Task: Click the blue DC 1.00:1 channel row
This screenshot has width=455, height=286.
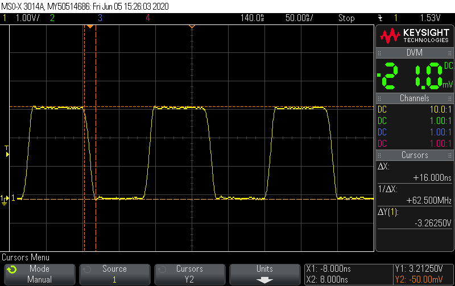Action: pyautogui.click(x=415, y=132)
